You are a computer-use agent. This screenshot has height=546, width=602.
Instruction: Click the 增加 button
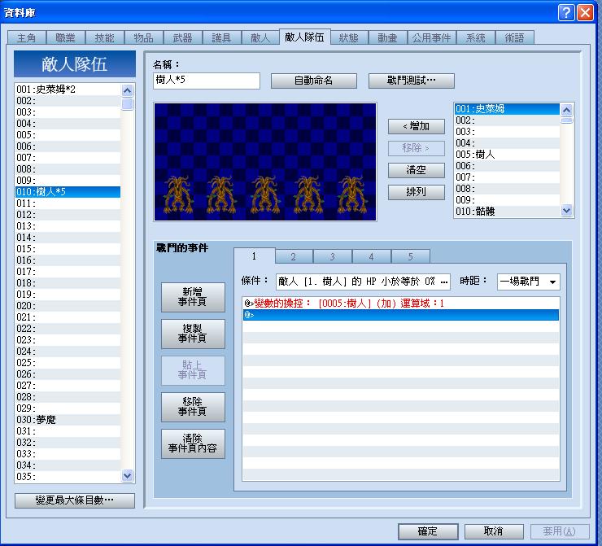tap(417, 126)
